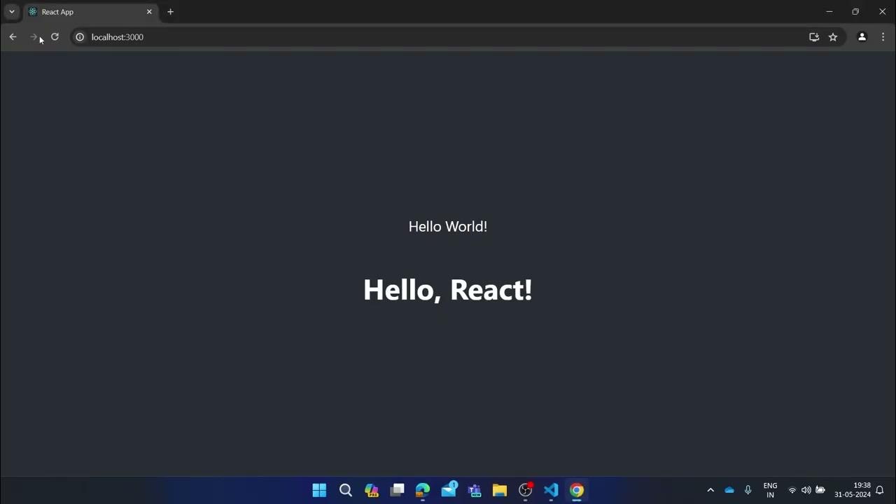Expand the tab search dropdown

point(11,12)
